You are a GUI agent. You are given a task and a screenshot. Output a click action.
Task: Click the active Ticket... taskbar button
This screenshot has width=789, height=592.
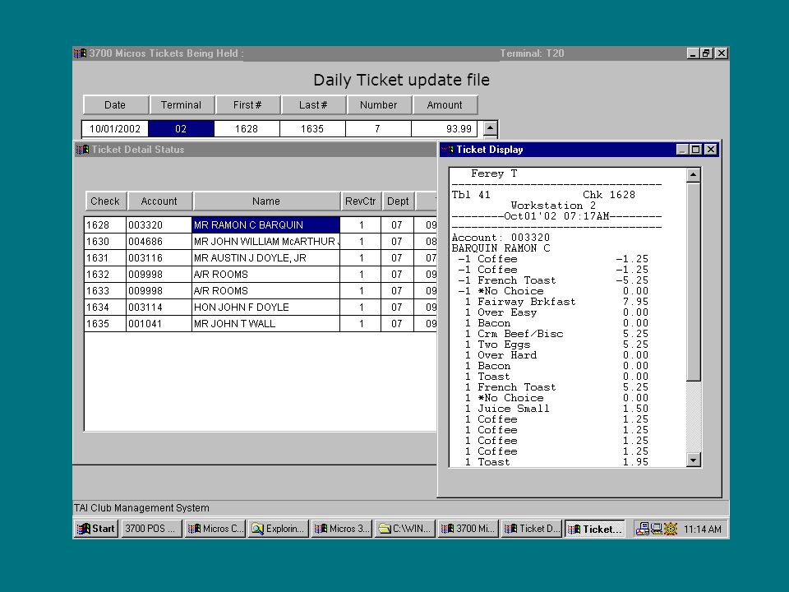pyautogui.click(x=595, y=529)
